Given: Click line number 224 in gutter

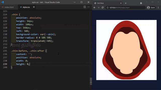Looking at the screenshot, I should pyautogui.click(x=5, y=14).
